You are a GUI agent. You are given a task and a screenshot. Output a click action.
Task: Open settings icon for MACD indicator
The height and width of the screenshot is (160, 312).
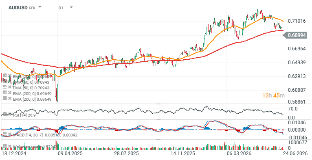click(x=5, y=134)
